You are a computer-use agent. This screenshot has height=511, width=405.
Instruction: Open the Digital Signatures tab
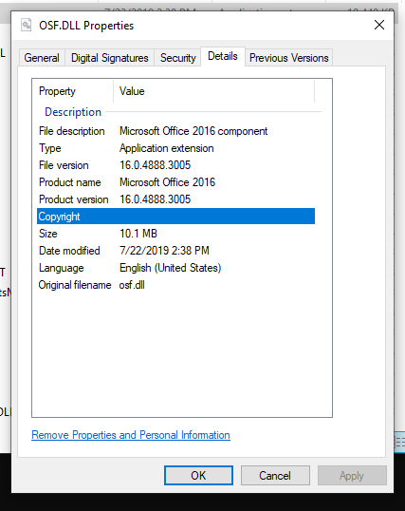[x=109, y=58]
